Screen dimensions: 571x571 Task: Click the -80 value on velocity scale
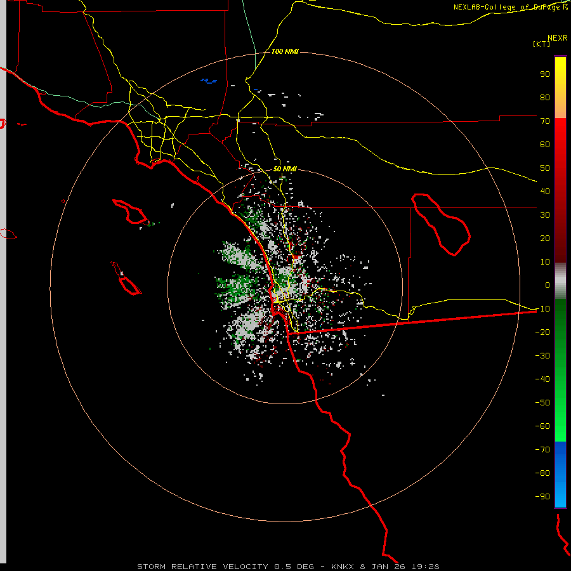542,473
